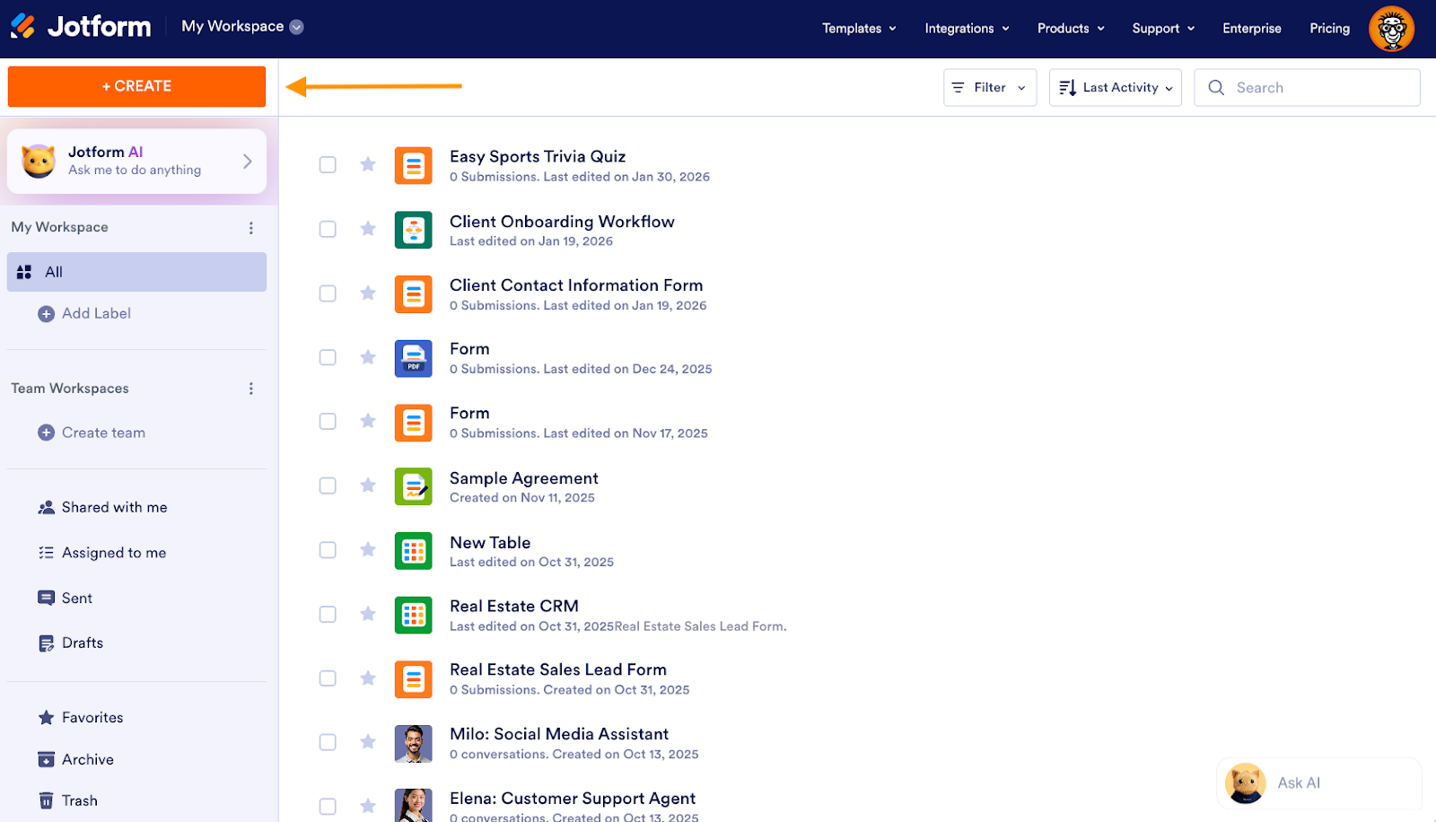
Task: Check the Easy Sports Trivia Quiz checkbox
Action: [x=328, y=164]
